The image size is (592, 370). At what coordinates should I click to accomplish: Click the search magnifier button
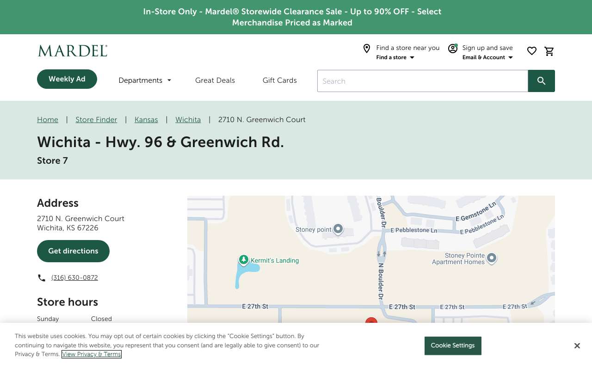(542, 81)
